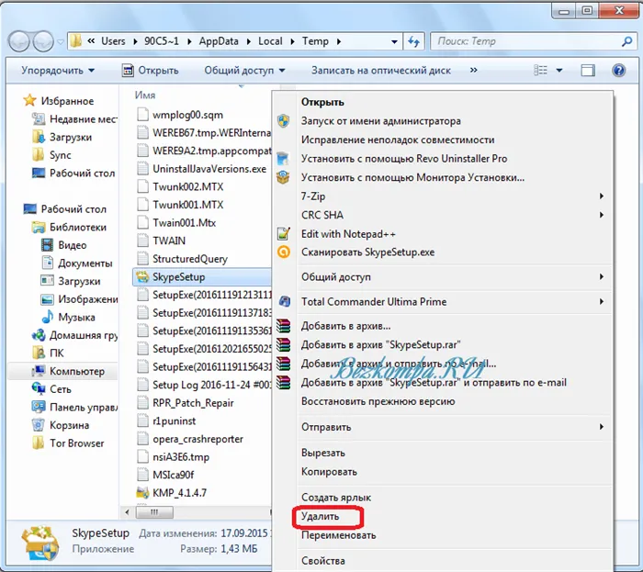Open the address bar history dropdown
This screenshot has width=643, height=572.
click(394, 41)
